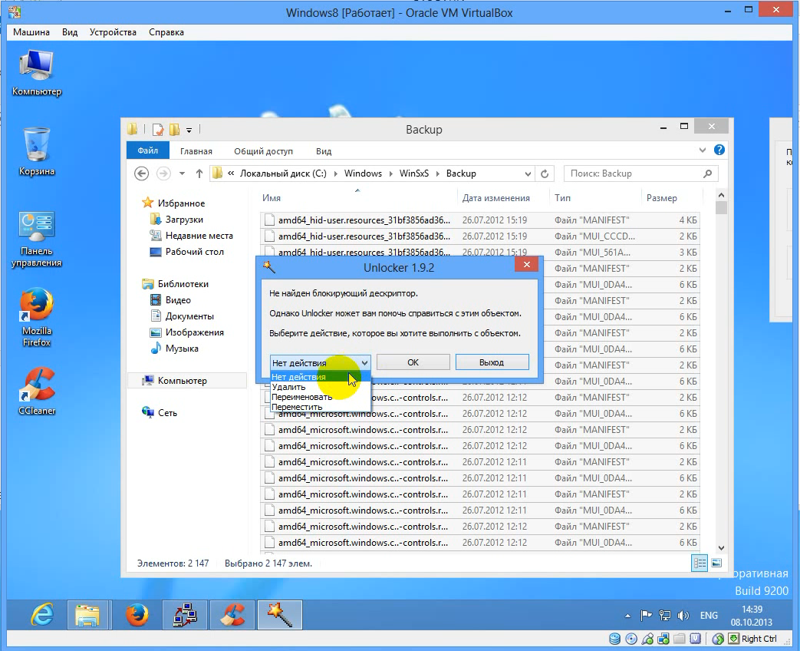Click the VirtualBox hard disk status icon
The image size is (800, 651).
[x=615, y=639]
